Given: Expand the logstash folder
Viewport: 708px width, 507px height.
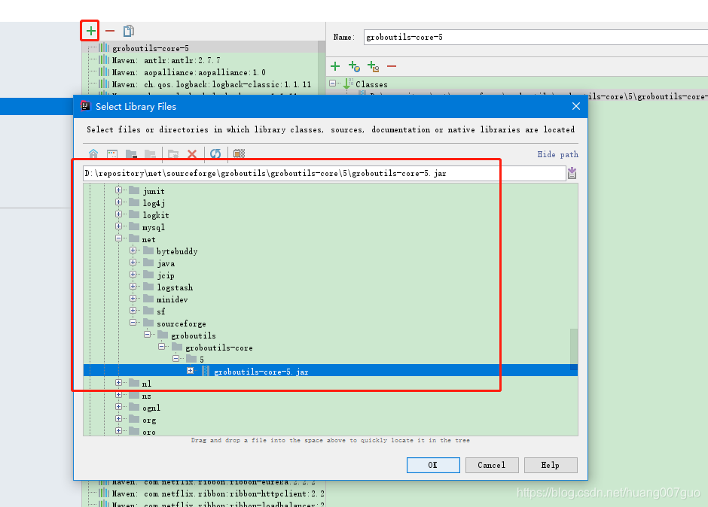Looking at the screenshot, I should pyautogui.click(x=133, y=286).
